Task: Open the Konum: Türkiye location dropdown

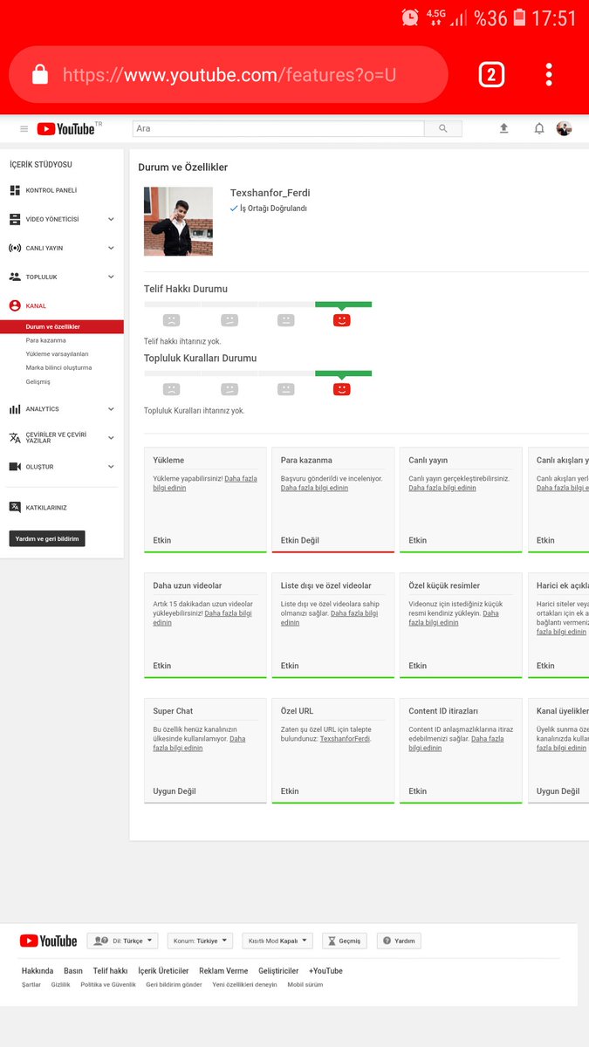Action: pos(200,941)
